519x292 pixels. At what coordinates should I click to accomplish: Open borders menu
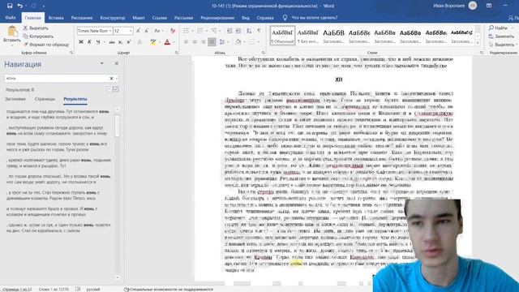pyautogui.click(x=252, y=42)
